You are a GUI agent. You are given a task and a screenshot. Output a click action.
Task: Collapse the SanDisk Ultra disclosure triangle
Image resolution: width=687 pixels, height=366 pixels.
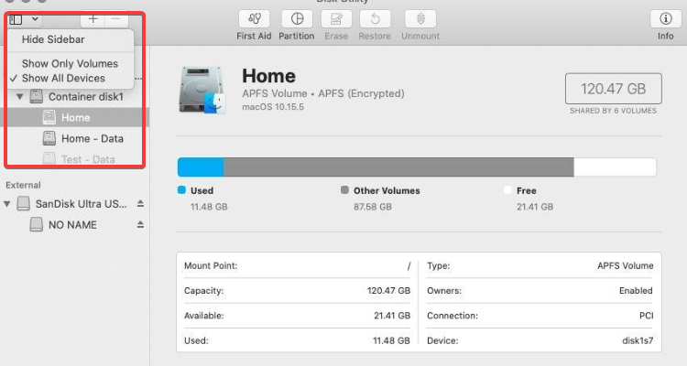(7, 203)
